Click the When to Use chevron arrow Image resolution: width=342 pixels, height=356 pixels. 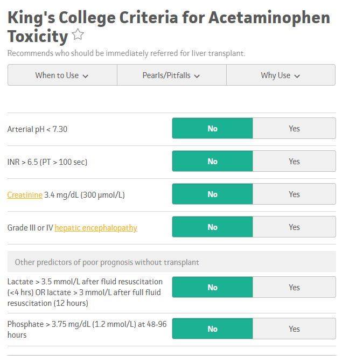[x=86, y=76]
